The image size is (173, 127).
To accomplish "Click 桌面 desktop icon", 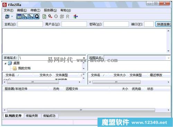I will point(10,63).
